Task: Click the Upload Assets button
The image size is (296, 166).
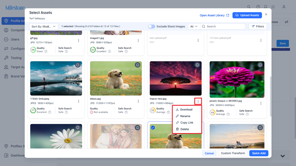Action: click(247, 15)
